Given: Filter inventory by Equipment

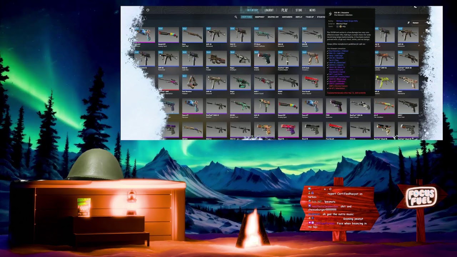Looking at the screenshot, I should (x=260, y=17).
